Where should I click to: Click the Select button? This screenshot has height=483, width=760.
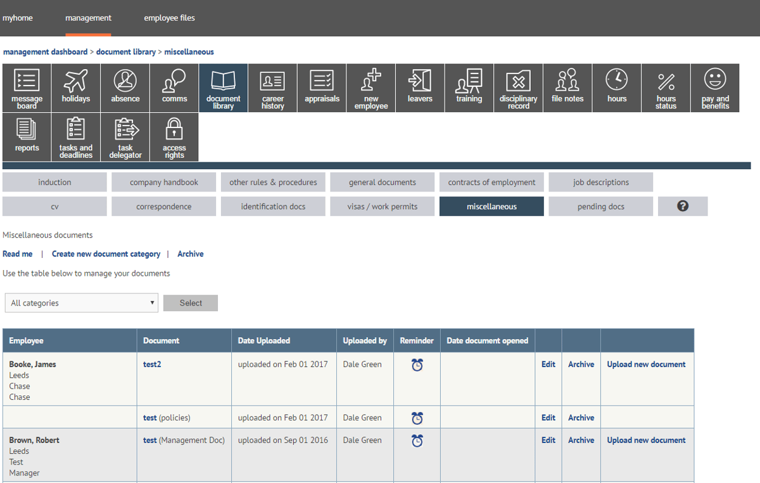pyautogui.click(x=191, y=303)
